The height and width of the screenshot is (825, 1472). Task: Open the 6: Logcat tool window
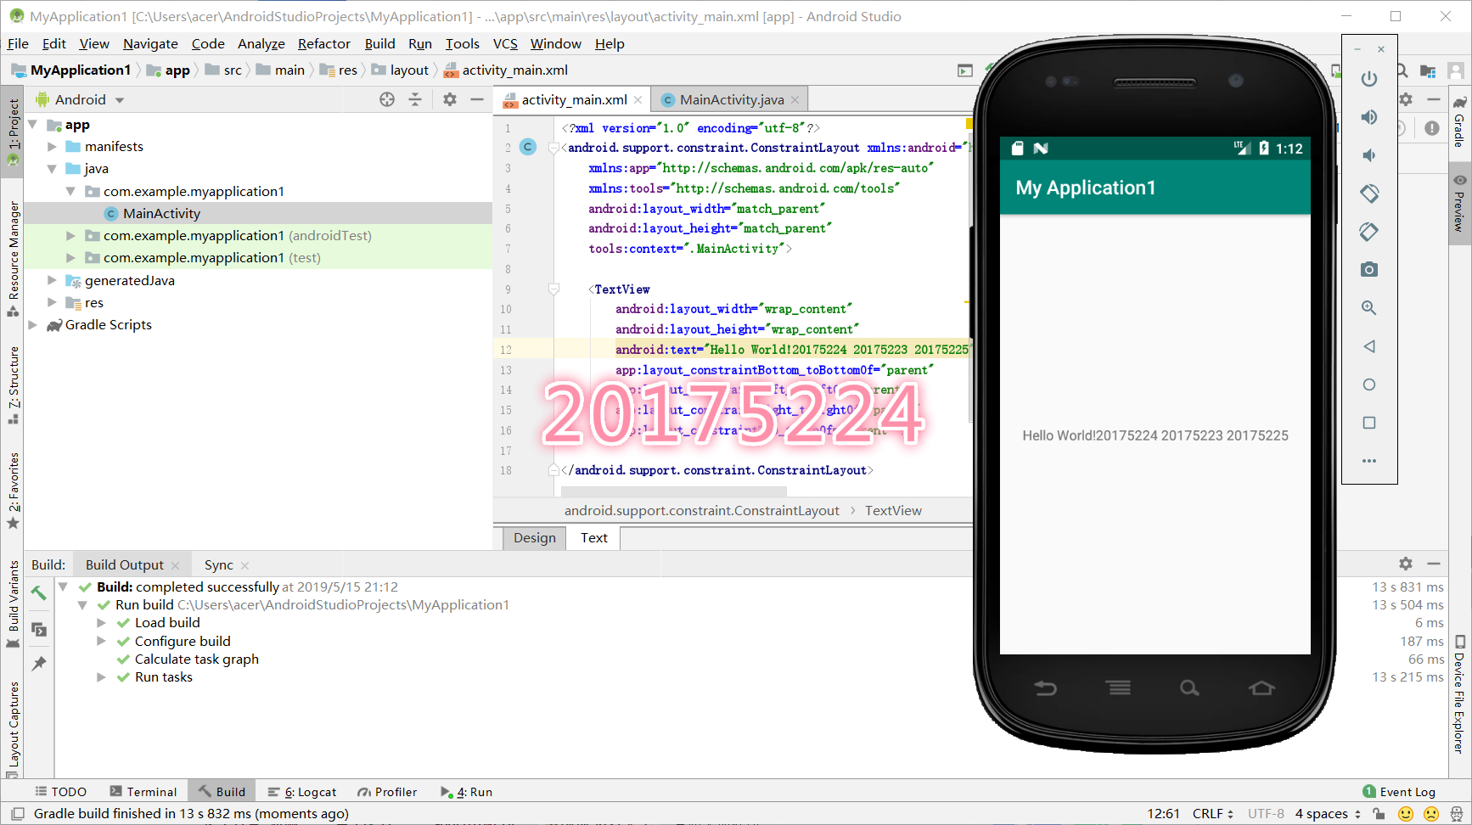pyautogui.click(x=302, y=792)
